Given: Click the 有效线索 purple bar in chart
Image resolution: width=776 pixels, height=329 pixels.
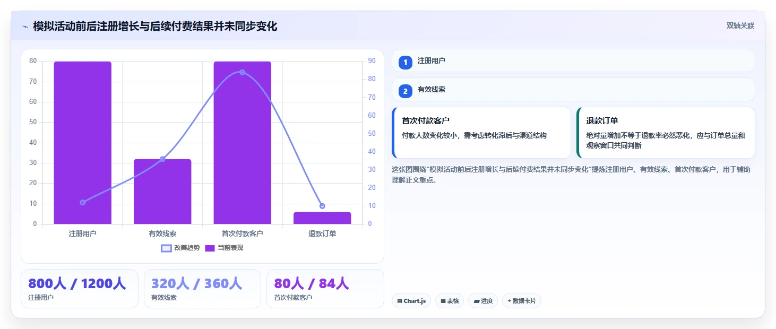Looking at the screenshot, I should click(x=162, y=192).
